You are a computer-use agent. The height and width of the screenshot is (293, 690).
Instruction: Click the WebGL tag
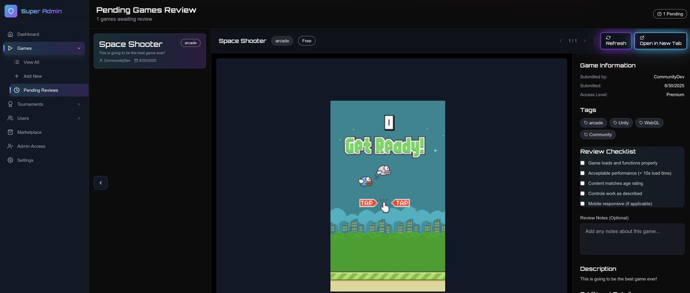tap(649, 122)
